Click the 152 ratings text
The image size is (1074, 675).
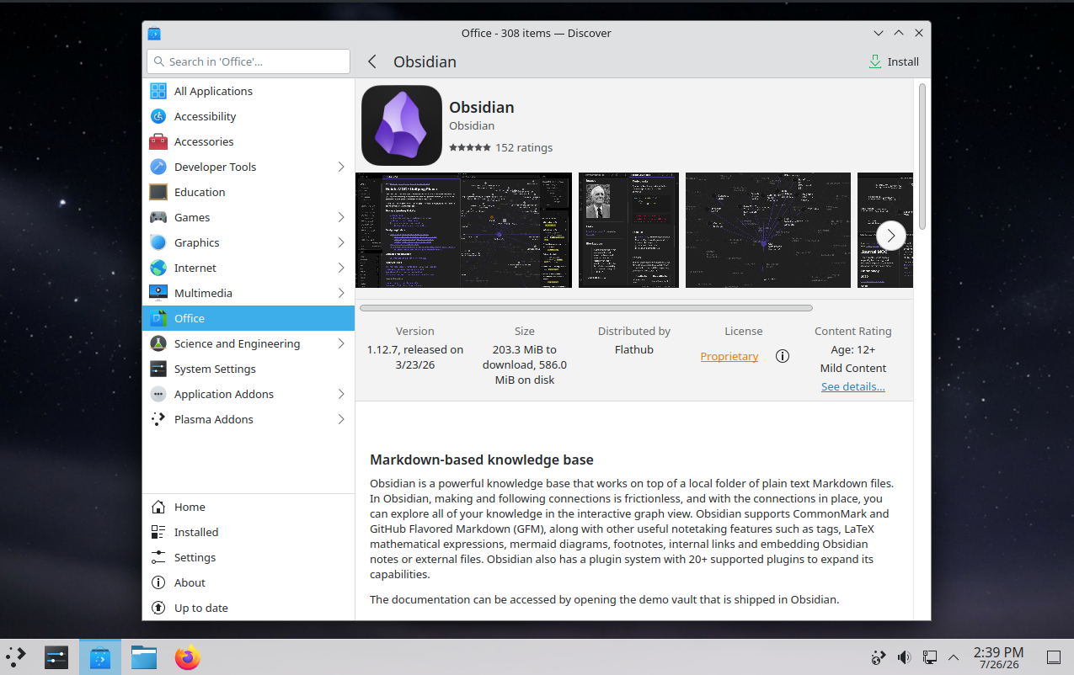[x=524, y=147]
